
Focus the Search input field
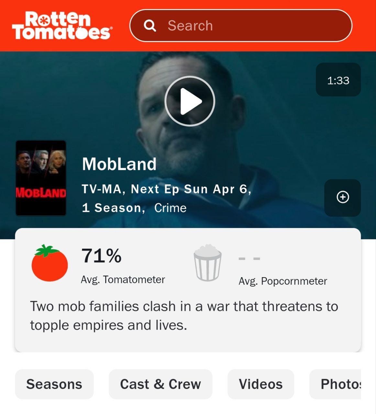241,26
